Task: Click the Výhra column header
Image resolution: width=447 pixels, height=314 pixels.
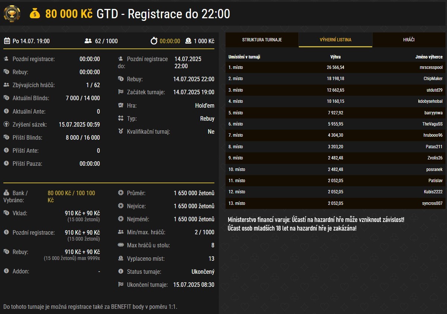Action: tap(335, 57)
